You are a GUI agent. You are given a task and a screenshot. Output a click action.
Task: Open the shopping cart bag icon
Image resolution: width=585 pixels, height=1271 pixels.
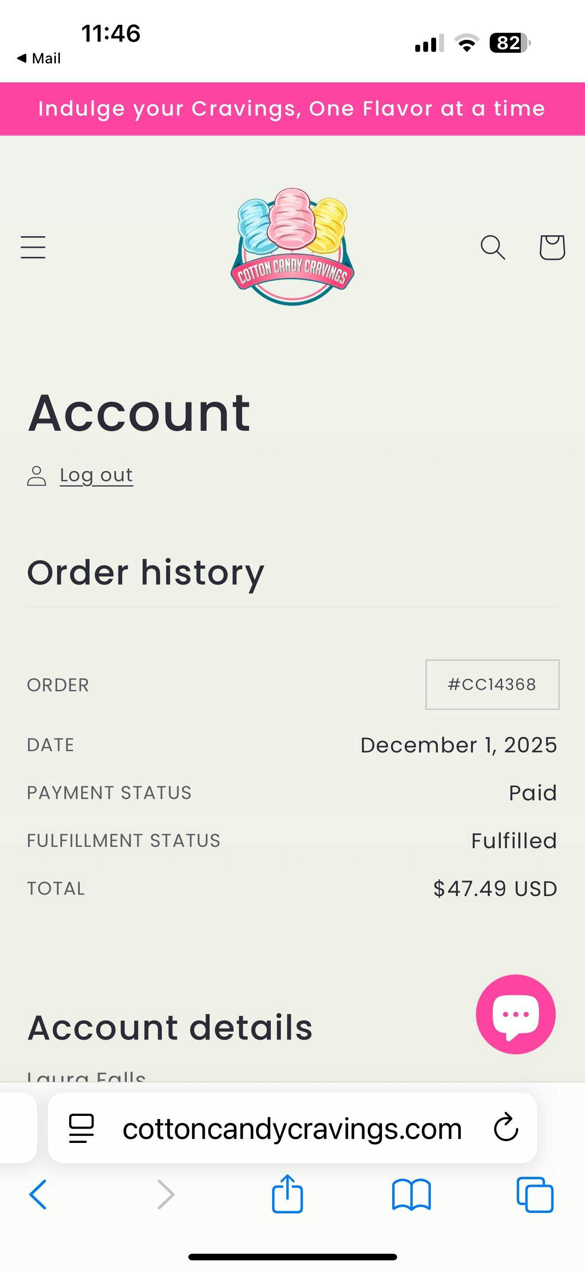tap(551, 247)
